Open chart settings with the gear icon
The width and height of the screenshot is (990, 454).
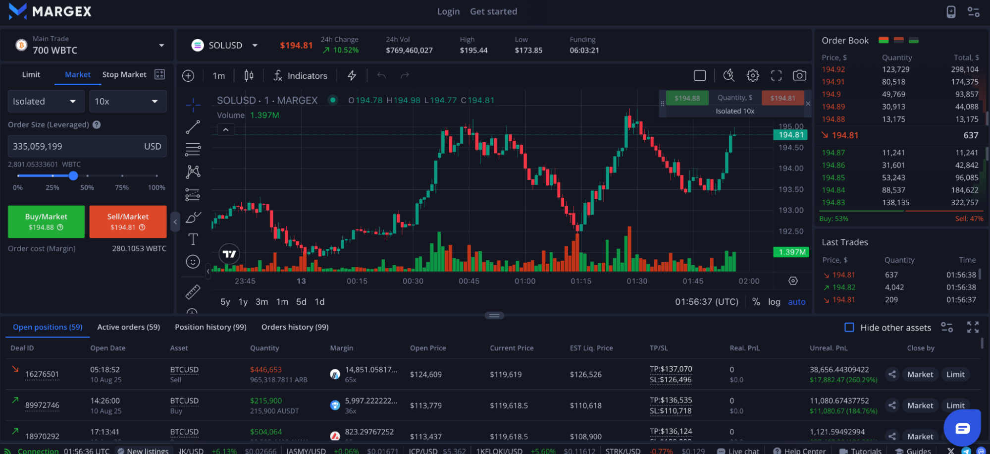tap(752, 75)
